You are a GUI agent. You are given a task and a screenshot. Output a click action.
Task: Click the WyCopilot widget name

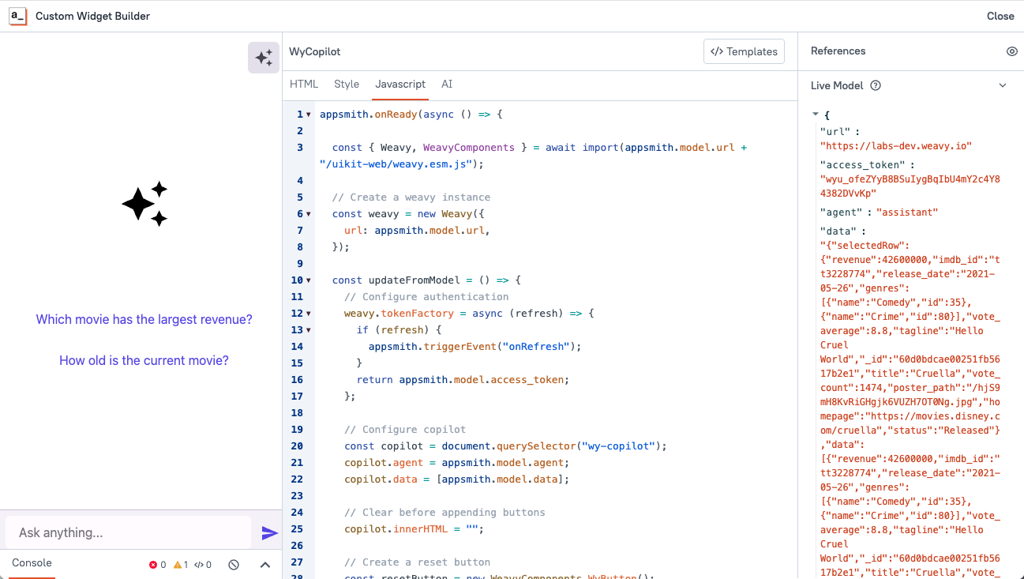pos(315,51)
